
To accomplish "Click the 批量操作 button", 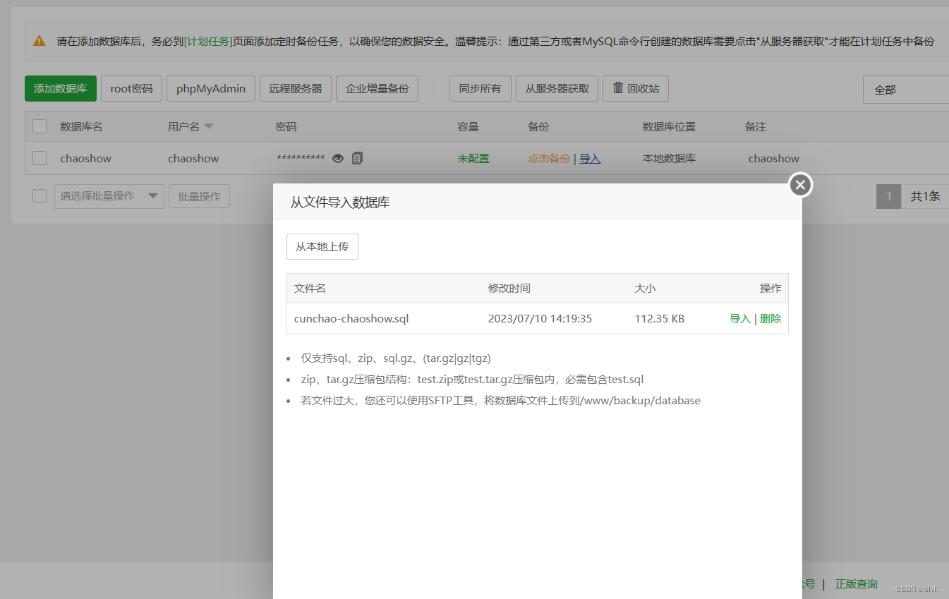I will tap(199, 196).
